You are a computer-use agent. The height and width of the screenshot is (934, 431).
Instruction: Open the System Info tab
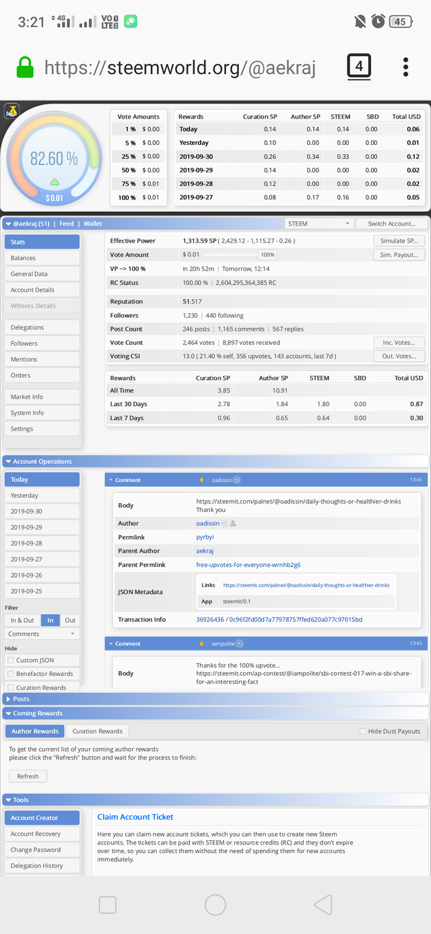click(x=42, y=413)
